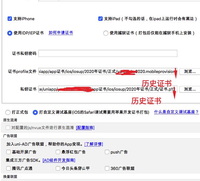Select 打自定义调试基座 radio option

click(35, 112)
